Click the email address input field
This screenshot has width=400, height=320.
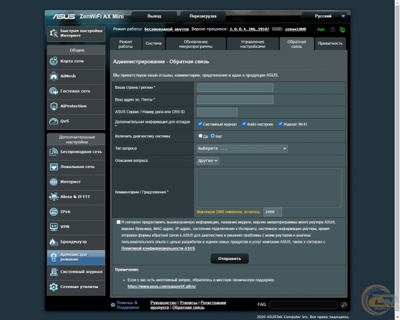(235, 100)
